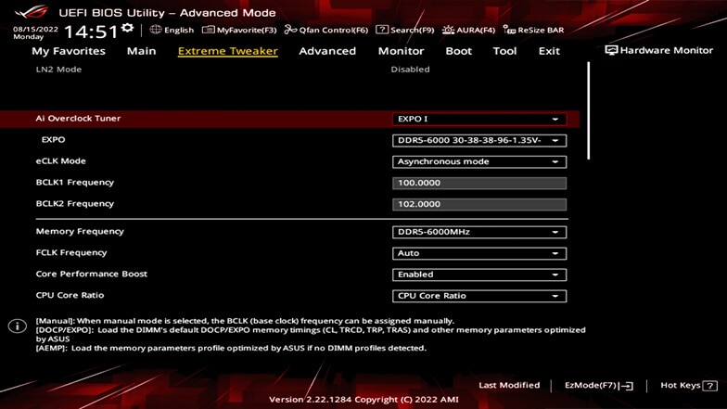This screenshot has width=727, height=409.
Task: Click the Hot Keys button
Action: tap(686, 385)
